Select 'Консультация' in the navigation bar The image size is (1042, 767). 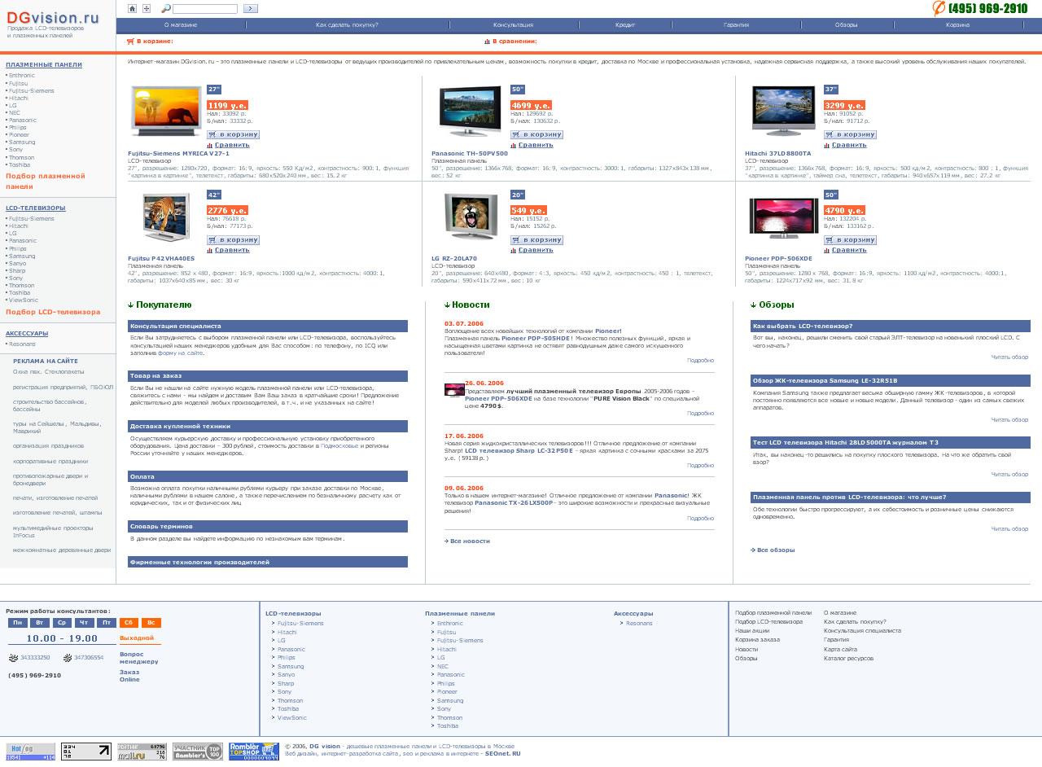[x=513, y=25]
